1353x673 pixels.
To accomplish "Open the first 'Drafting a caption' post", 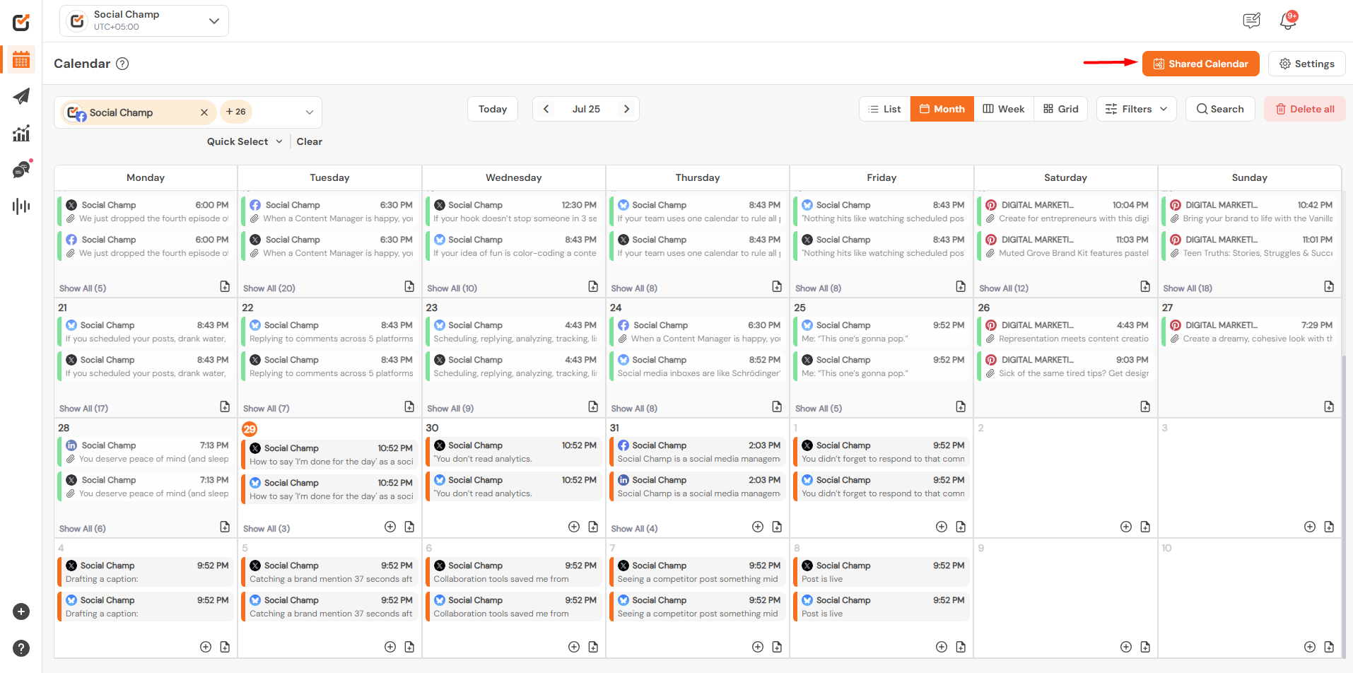I will (147, 572).
